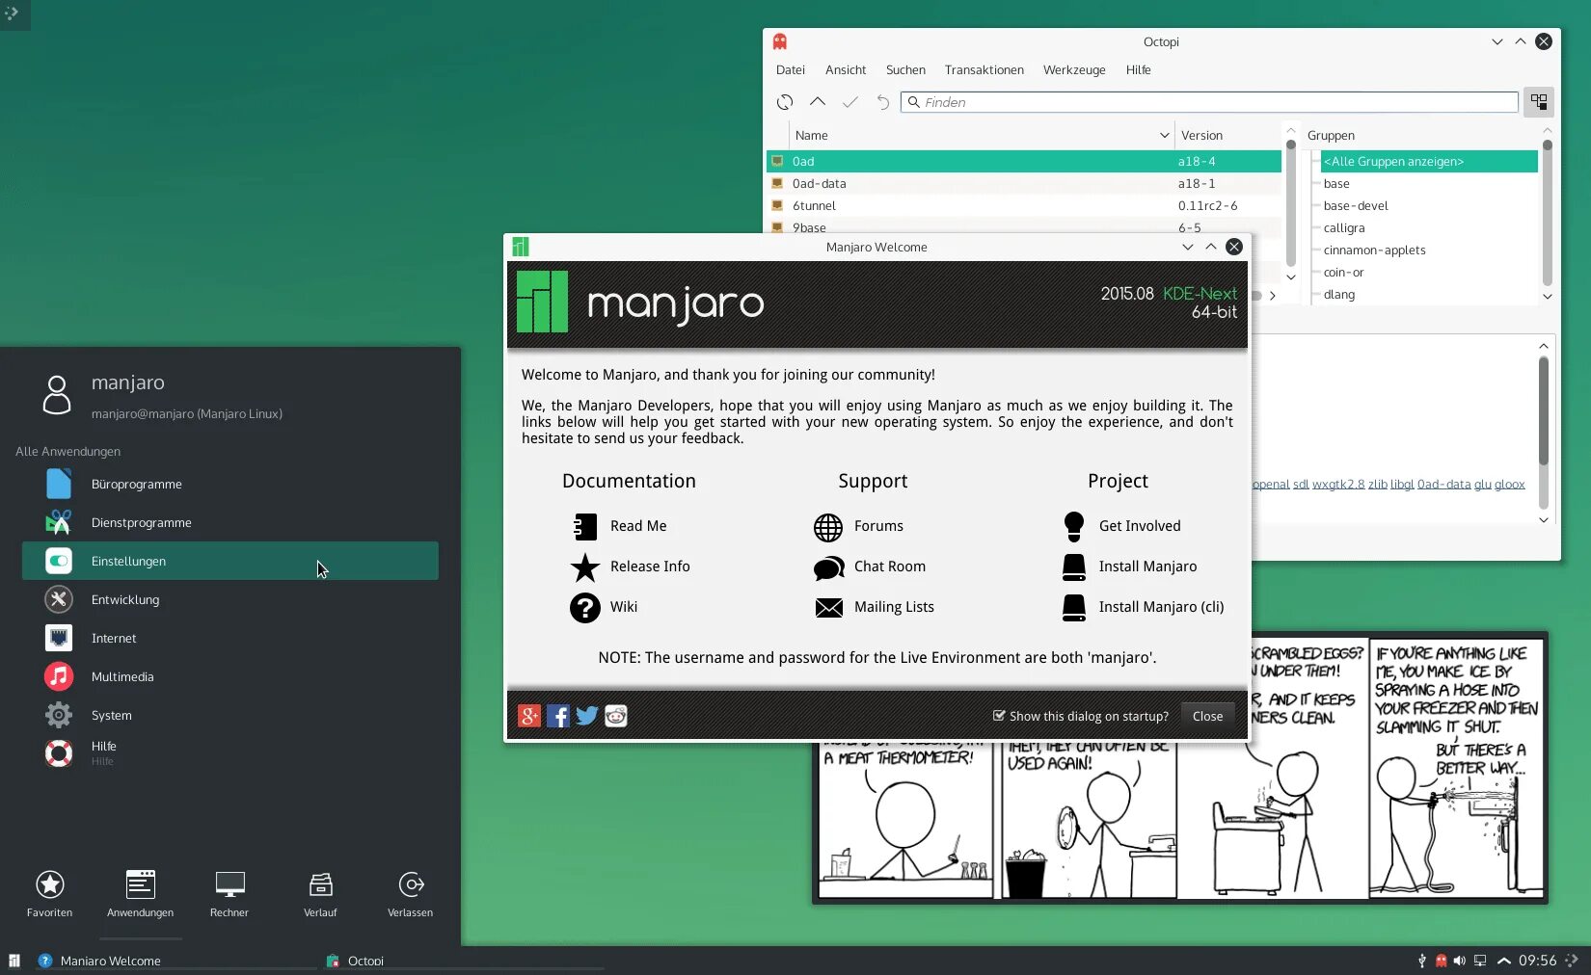The width and height of the screenshot is (1591, 975).
Task: Click the Mailing Lists envelope icon
Action: (829, 608)
